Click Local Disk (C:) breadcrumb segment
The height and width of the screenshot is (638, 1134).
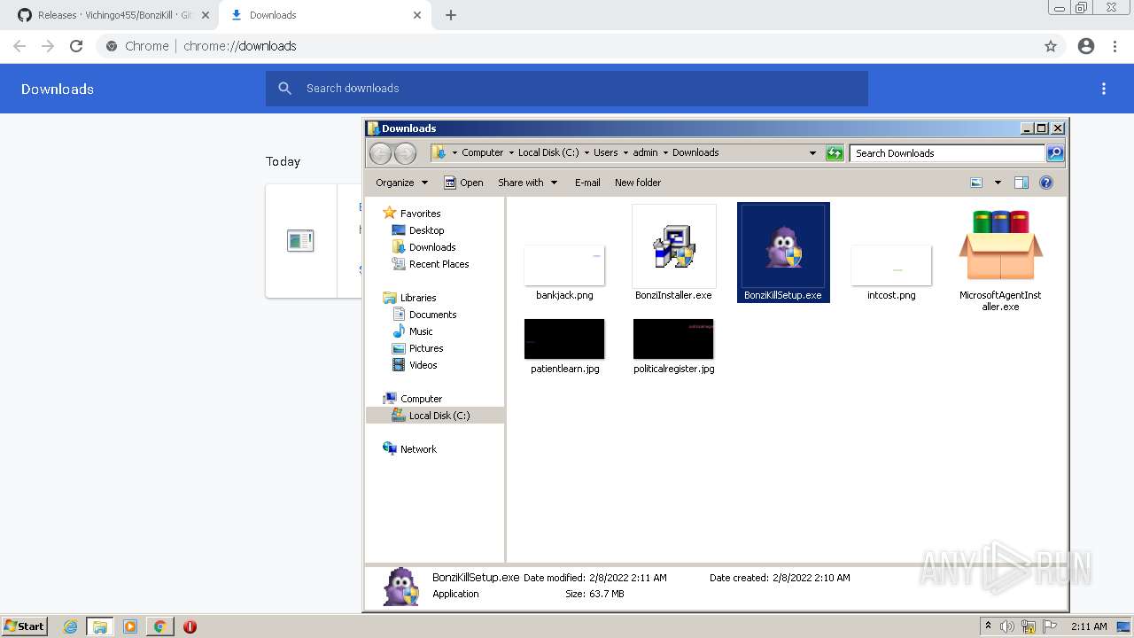tap(548, 152)
